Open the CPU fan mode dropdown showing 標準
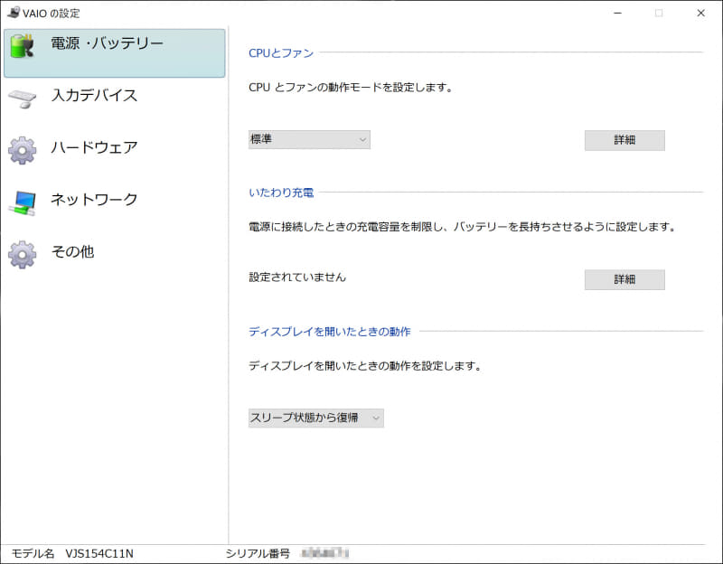Viewport: 723px width, 564px height. point(309,139)
